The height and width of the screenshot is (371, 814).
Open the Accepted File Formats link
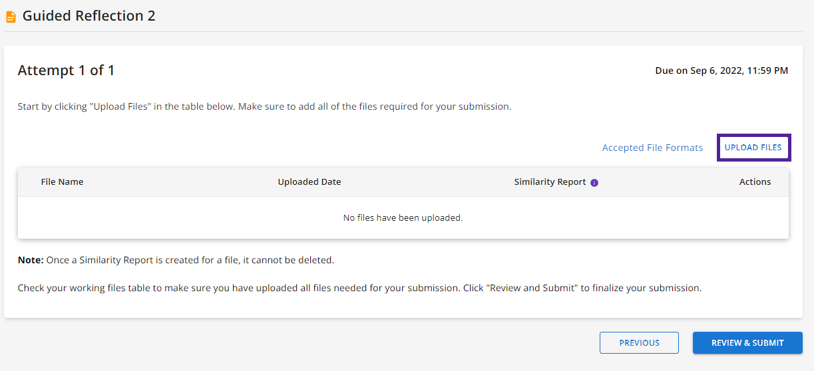point(652,148)
